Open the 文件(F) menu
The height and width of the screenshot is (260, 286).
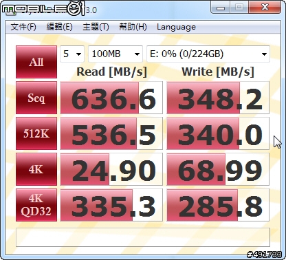[23, 27]
